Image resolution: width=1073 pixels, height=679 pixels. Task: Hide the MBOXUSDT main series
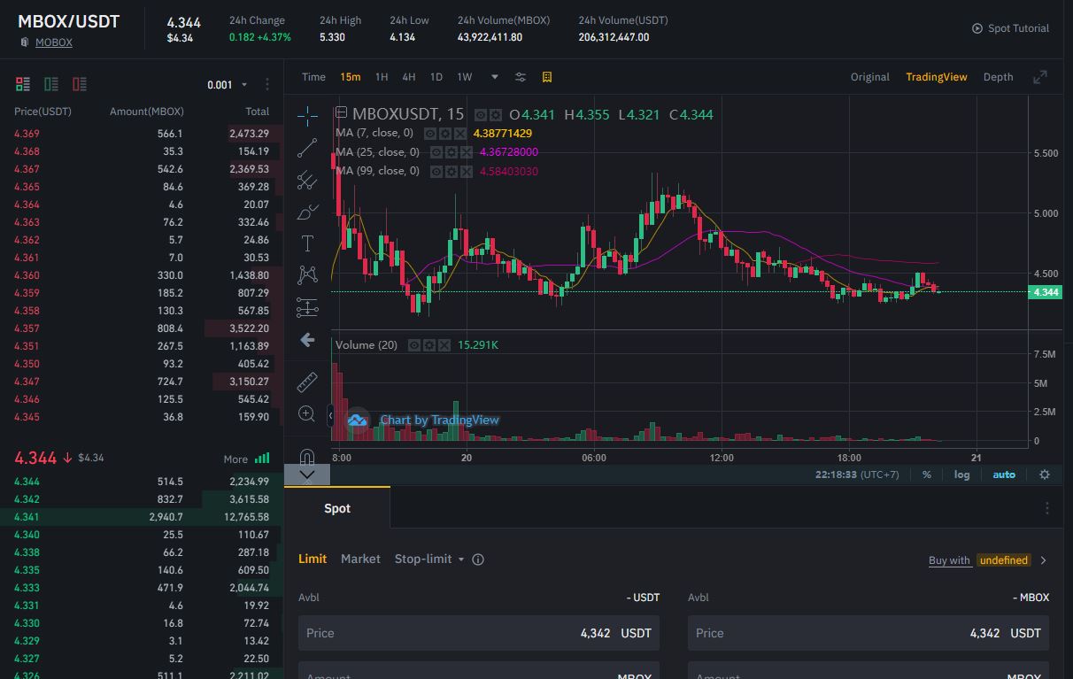[x=481, y=115]
